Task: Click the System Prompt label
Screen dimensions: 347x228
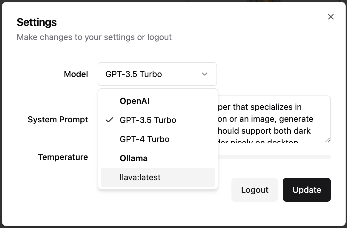Action: [58, 119]
